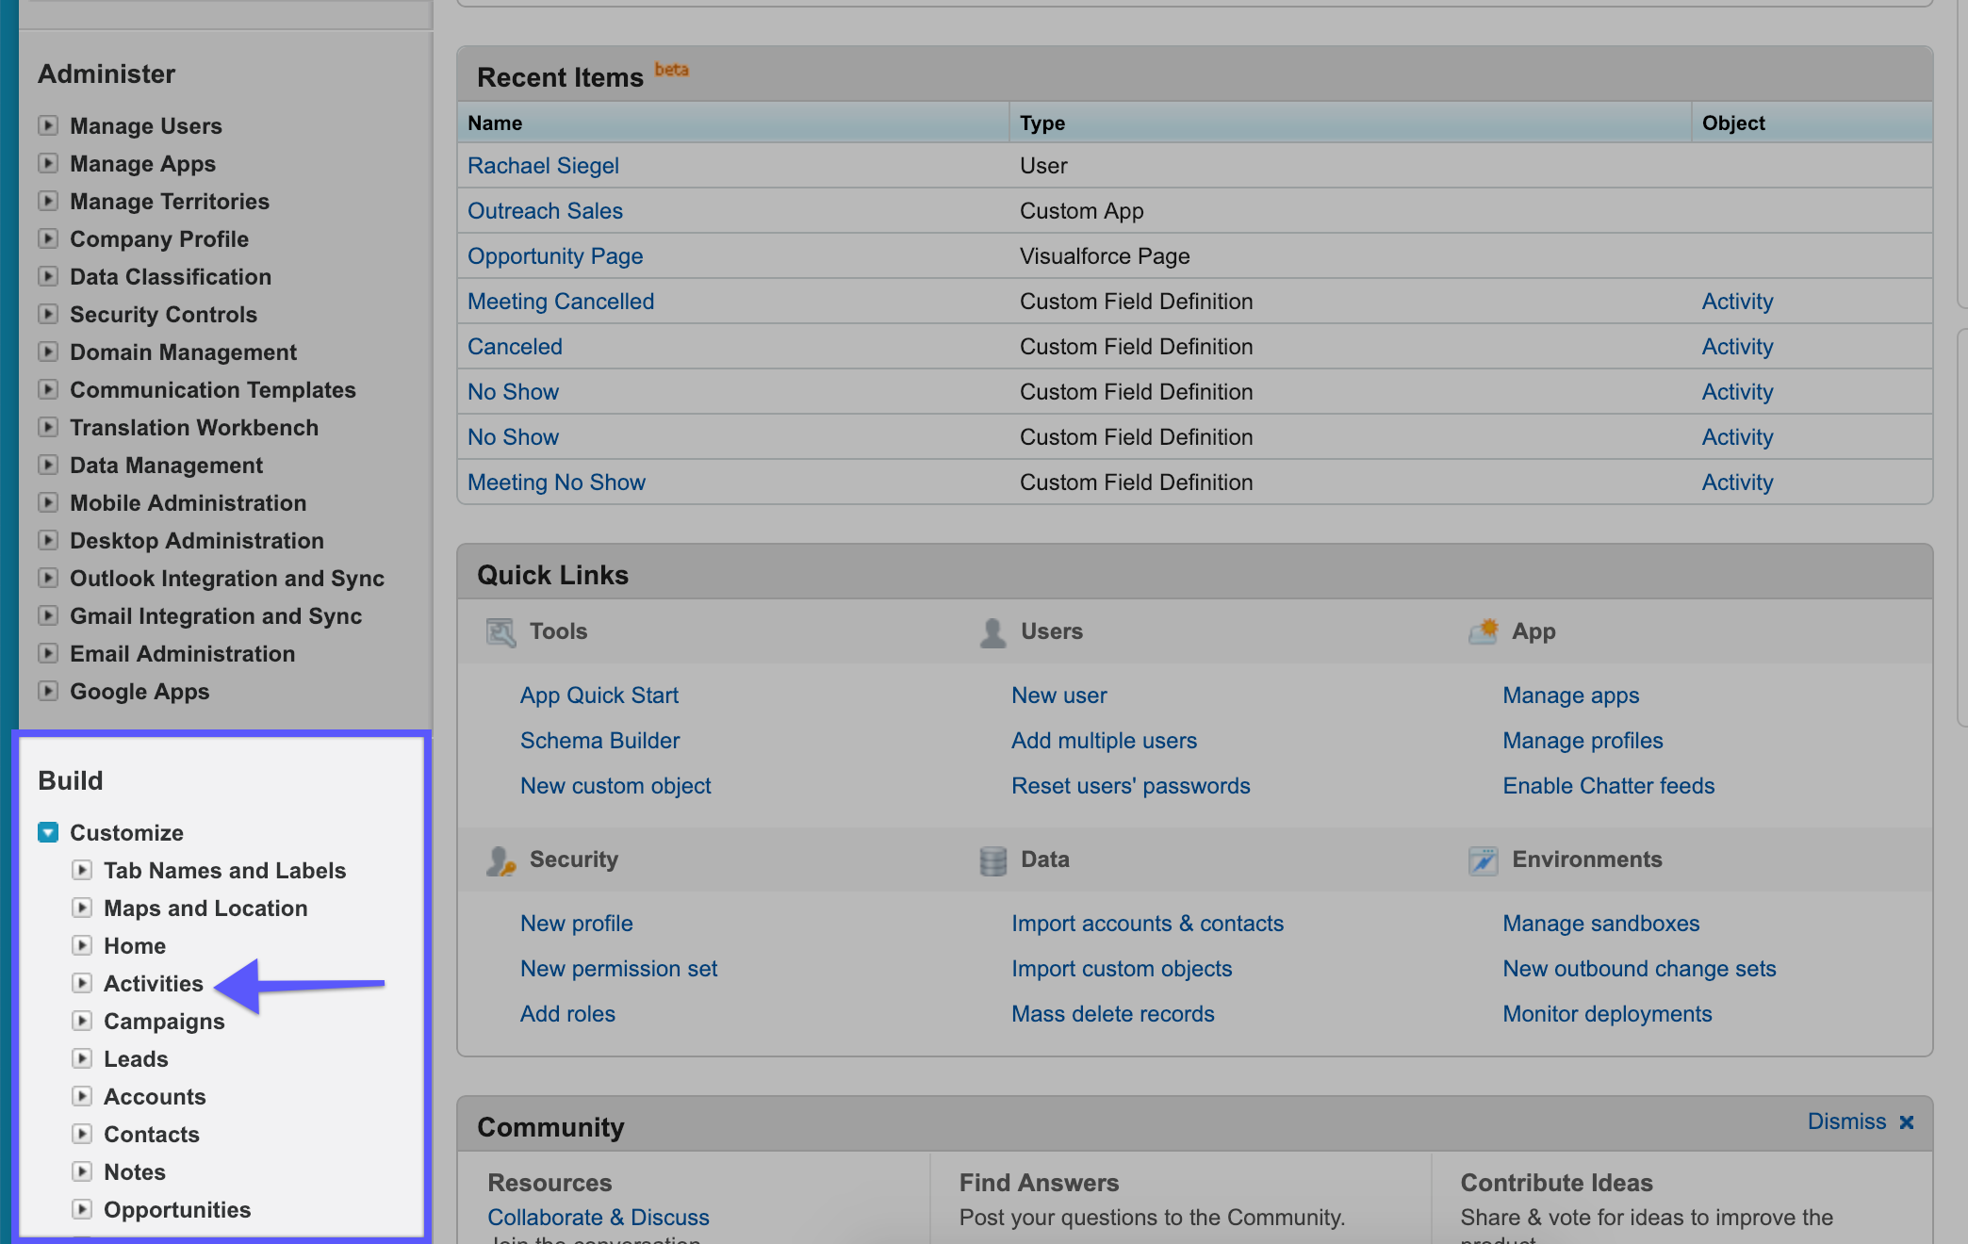This screenshot has width=1968, height=1244.
Task: Click the Name column header
Action: pyautogui.click(x=495, y=123)
